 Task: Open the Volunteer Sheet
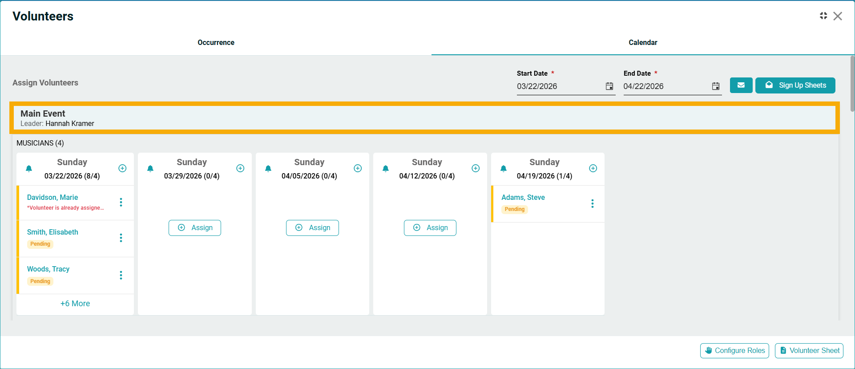809,351
